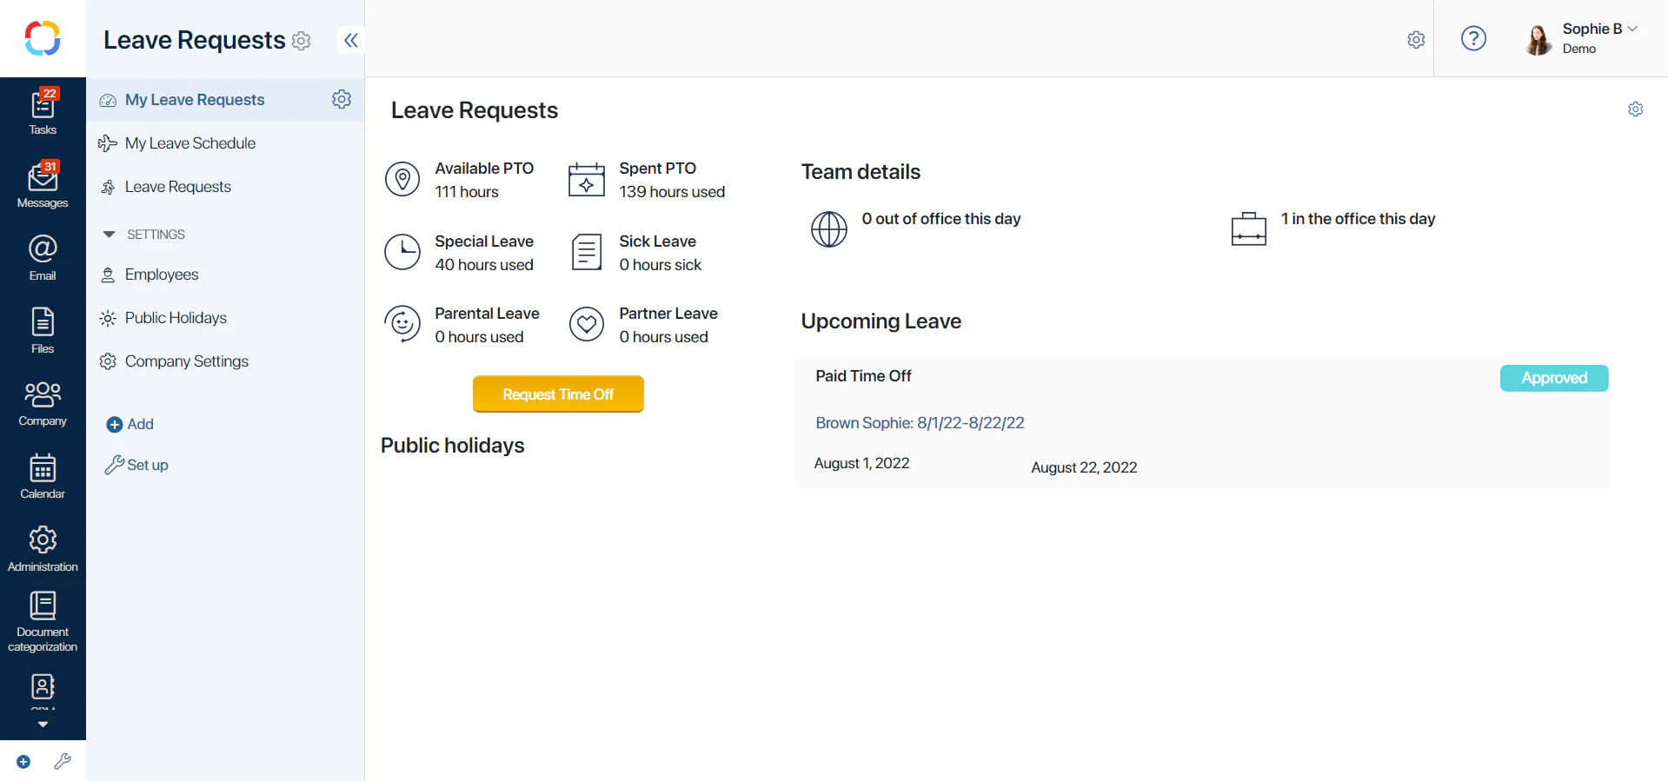Image resolution: width=1668 pixels, height=781 pixels.
Task: Open the Calendar module icon
Action: 43,476
